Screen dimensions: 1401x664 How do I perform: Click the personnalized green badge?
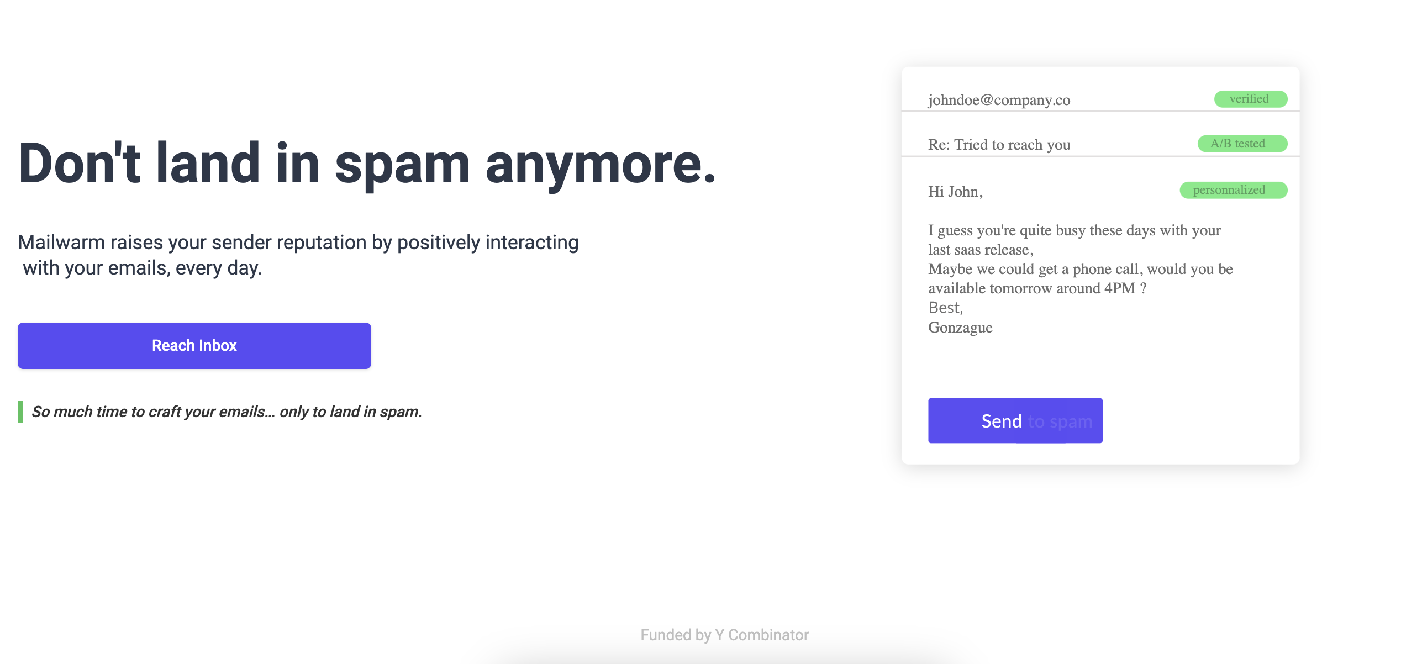tap(1233, 190)
